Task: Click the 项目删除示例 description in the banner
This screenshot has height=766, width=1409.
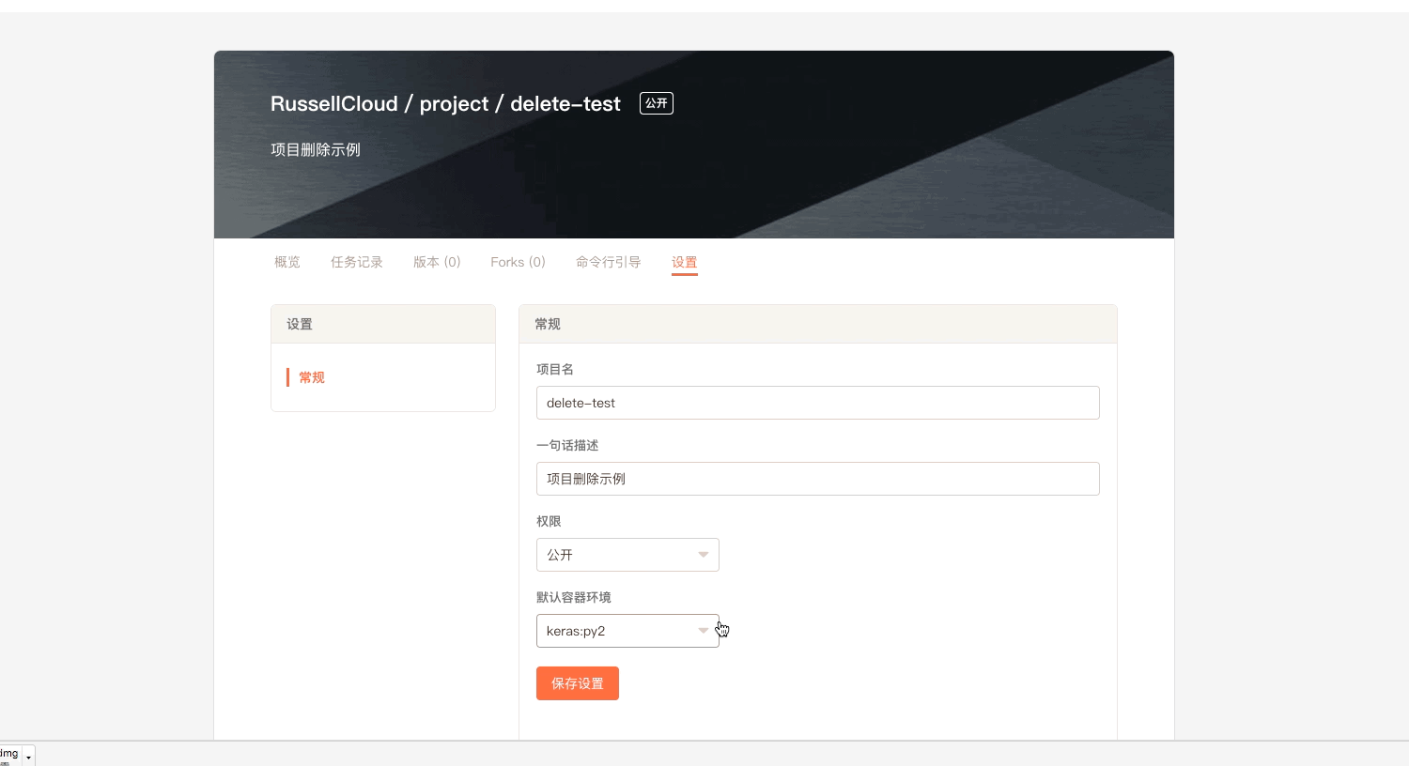Action: click(x=316, y=150)
